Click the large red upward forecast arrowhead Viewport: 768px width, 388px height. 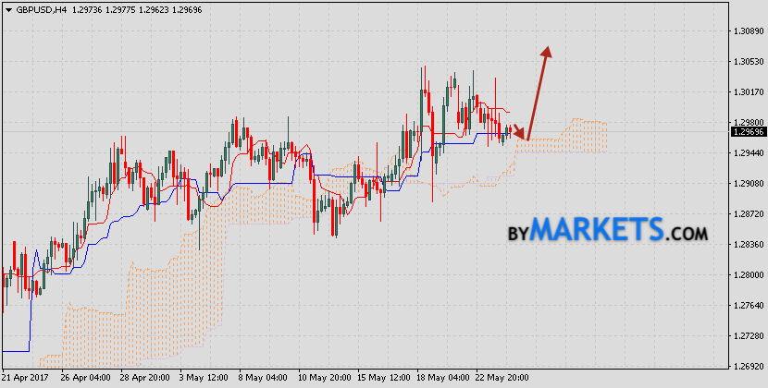pyautogui.click(x=547, y=54)
